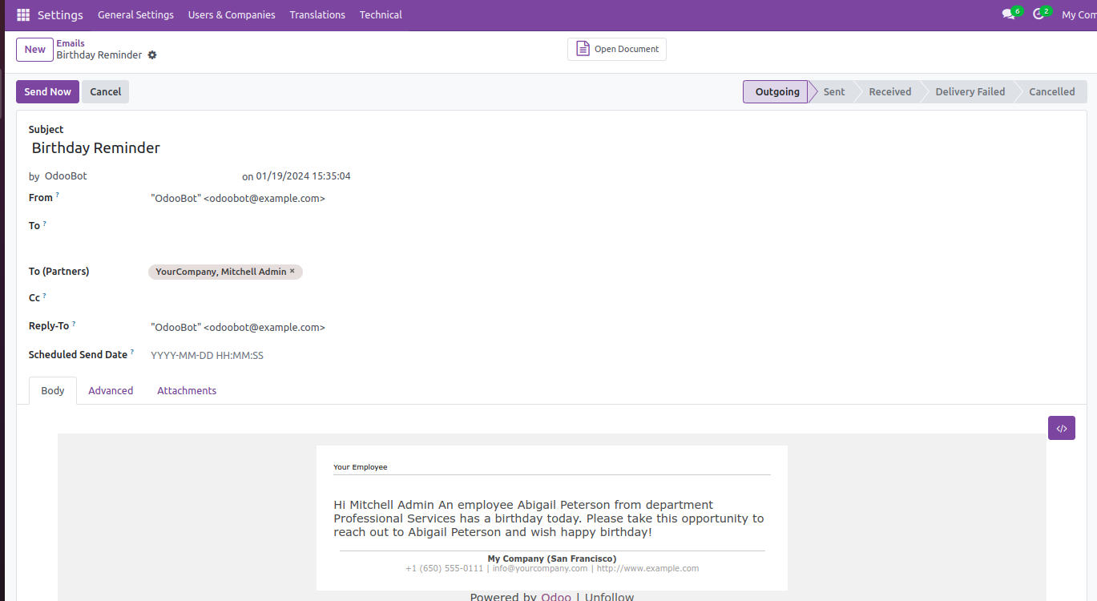
Task: Click the To field help question mark
Action: pyautogui.click(x=45, y=223)
